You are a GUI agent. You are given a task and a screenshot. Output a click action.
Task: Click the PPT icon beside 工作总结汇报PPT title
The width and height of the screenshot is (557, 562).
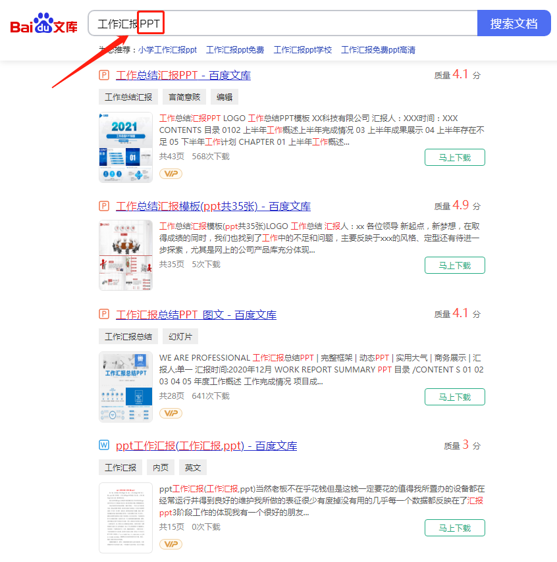click(x=103, y=75)
